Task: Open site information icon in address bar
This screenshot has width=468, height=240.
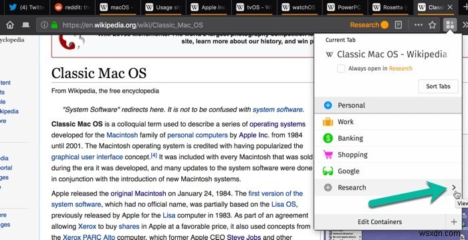Action: (x=45, y=25)
